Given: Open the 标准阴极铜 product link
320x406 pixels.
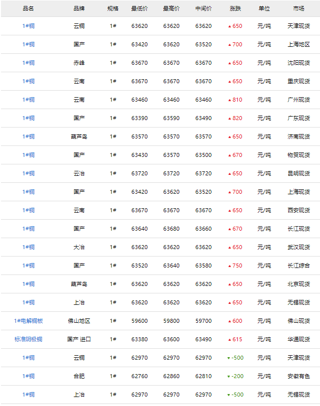Looking at the screenshot, I should [28, 339].
